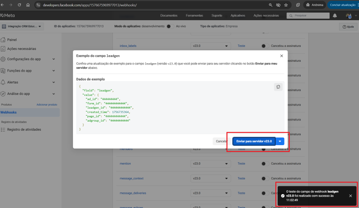
Task: Open version dropdown for mention
Action: tap(210, 164)
